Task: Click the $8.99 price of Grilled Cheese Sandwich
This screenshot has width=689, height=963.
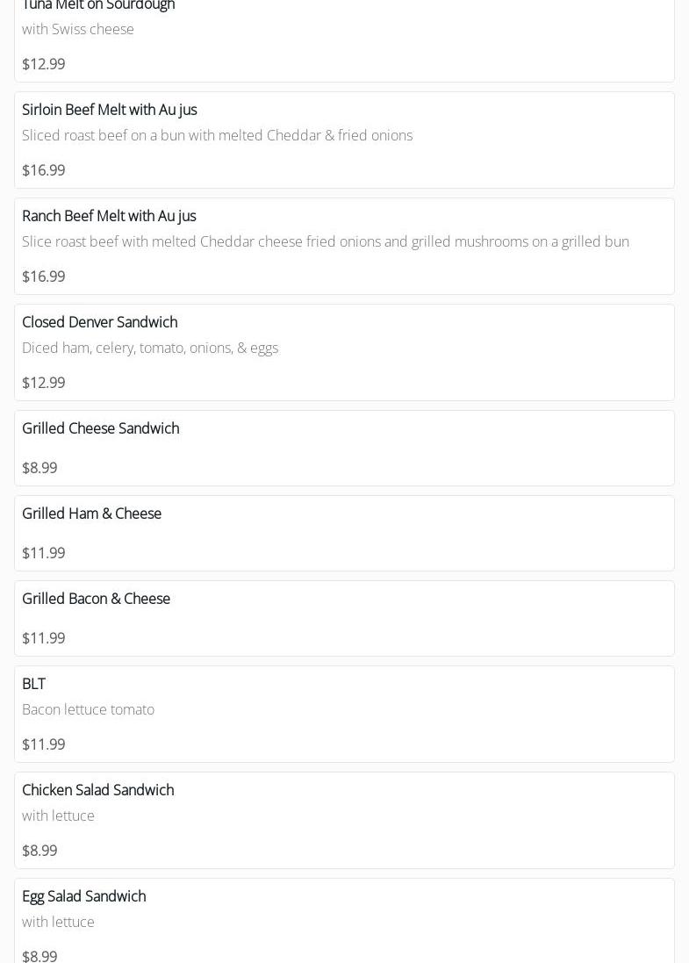Action: point(39,468)
